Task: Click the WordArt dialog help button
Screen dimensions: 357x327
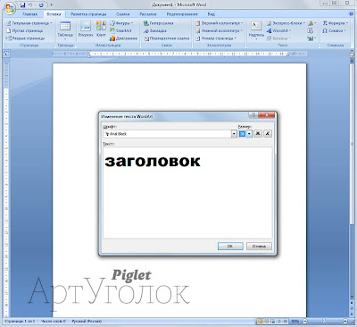Action: [253, 115]
